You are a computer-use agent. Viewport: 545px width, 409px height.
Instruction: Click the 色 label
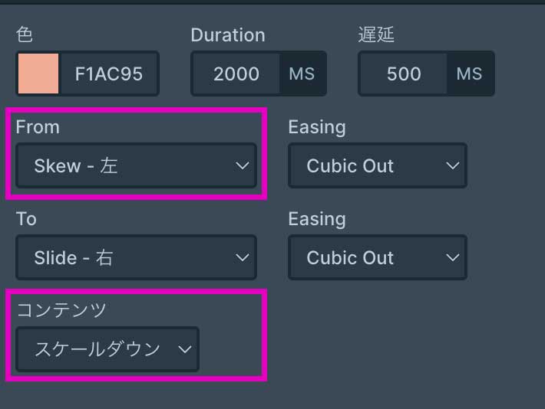(x=25, y=35)
